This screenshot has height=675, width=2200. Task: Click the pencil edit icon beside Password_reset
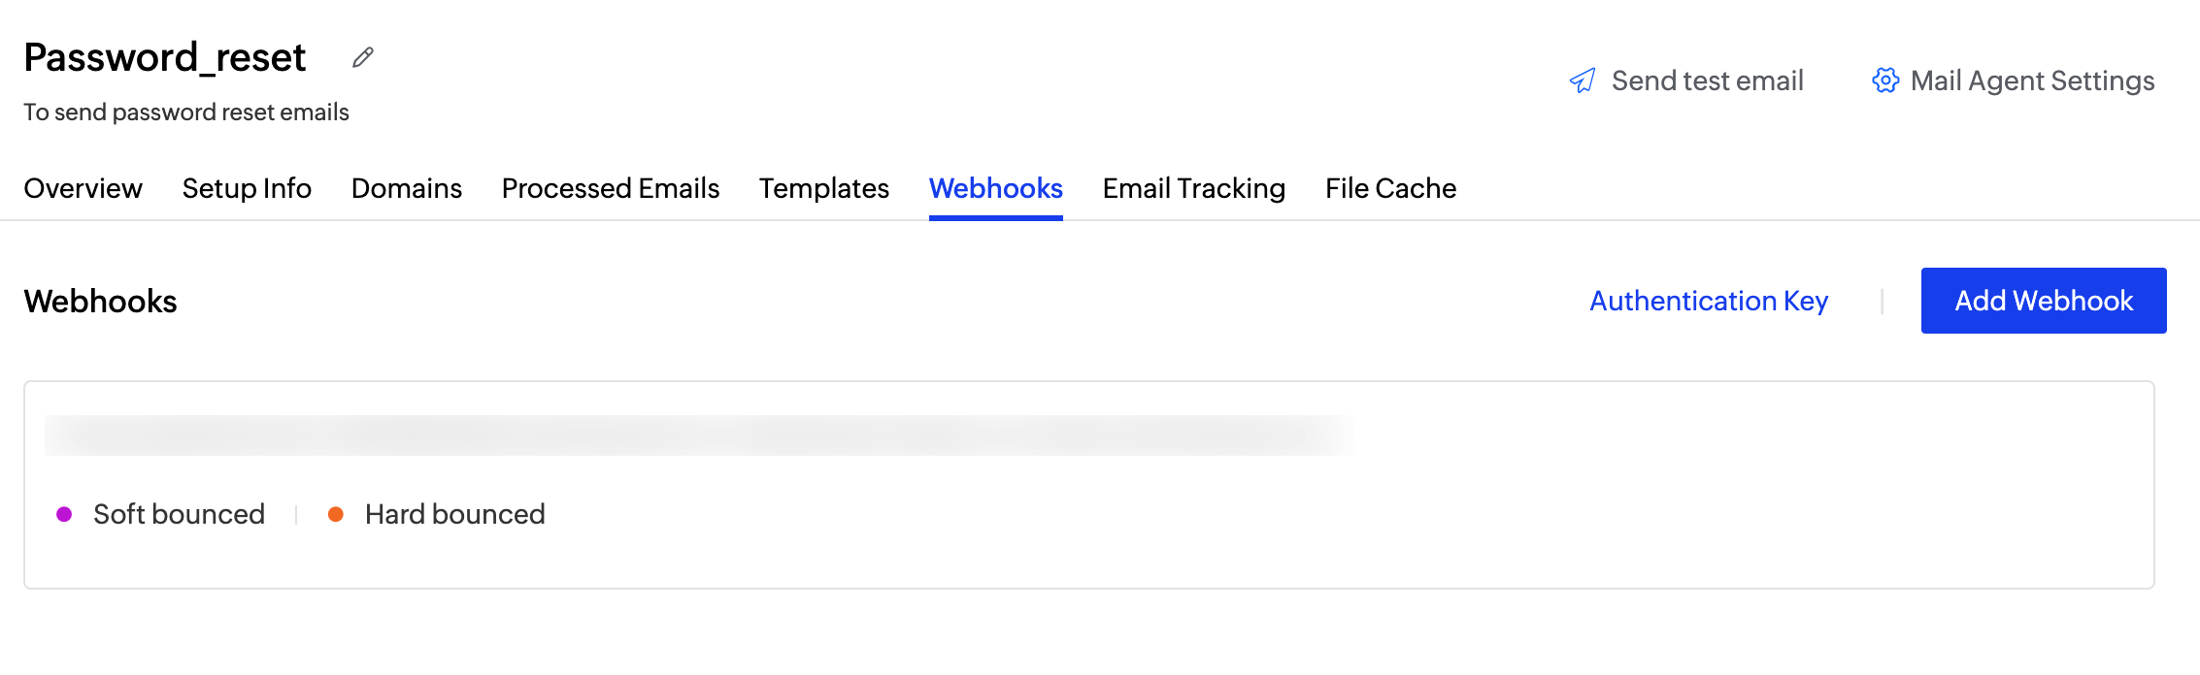(363, 58)
